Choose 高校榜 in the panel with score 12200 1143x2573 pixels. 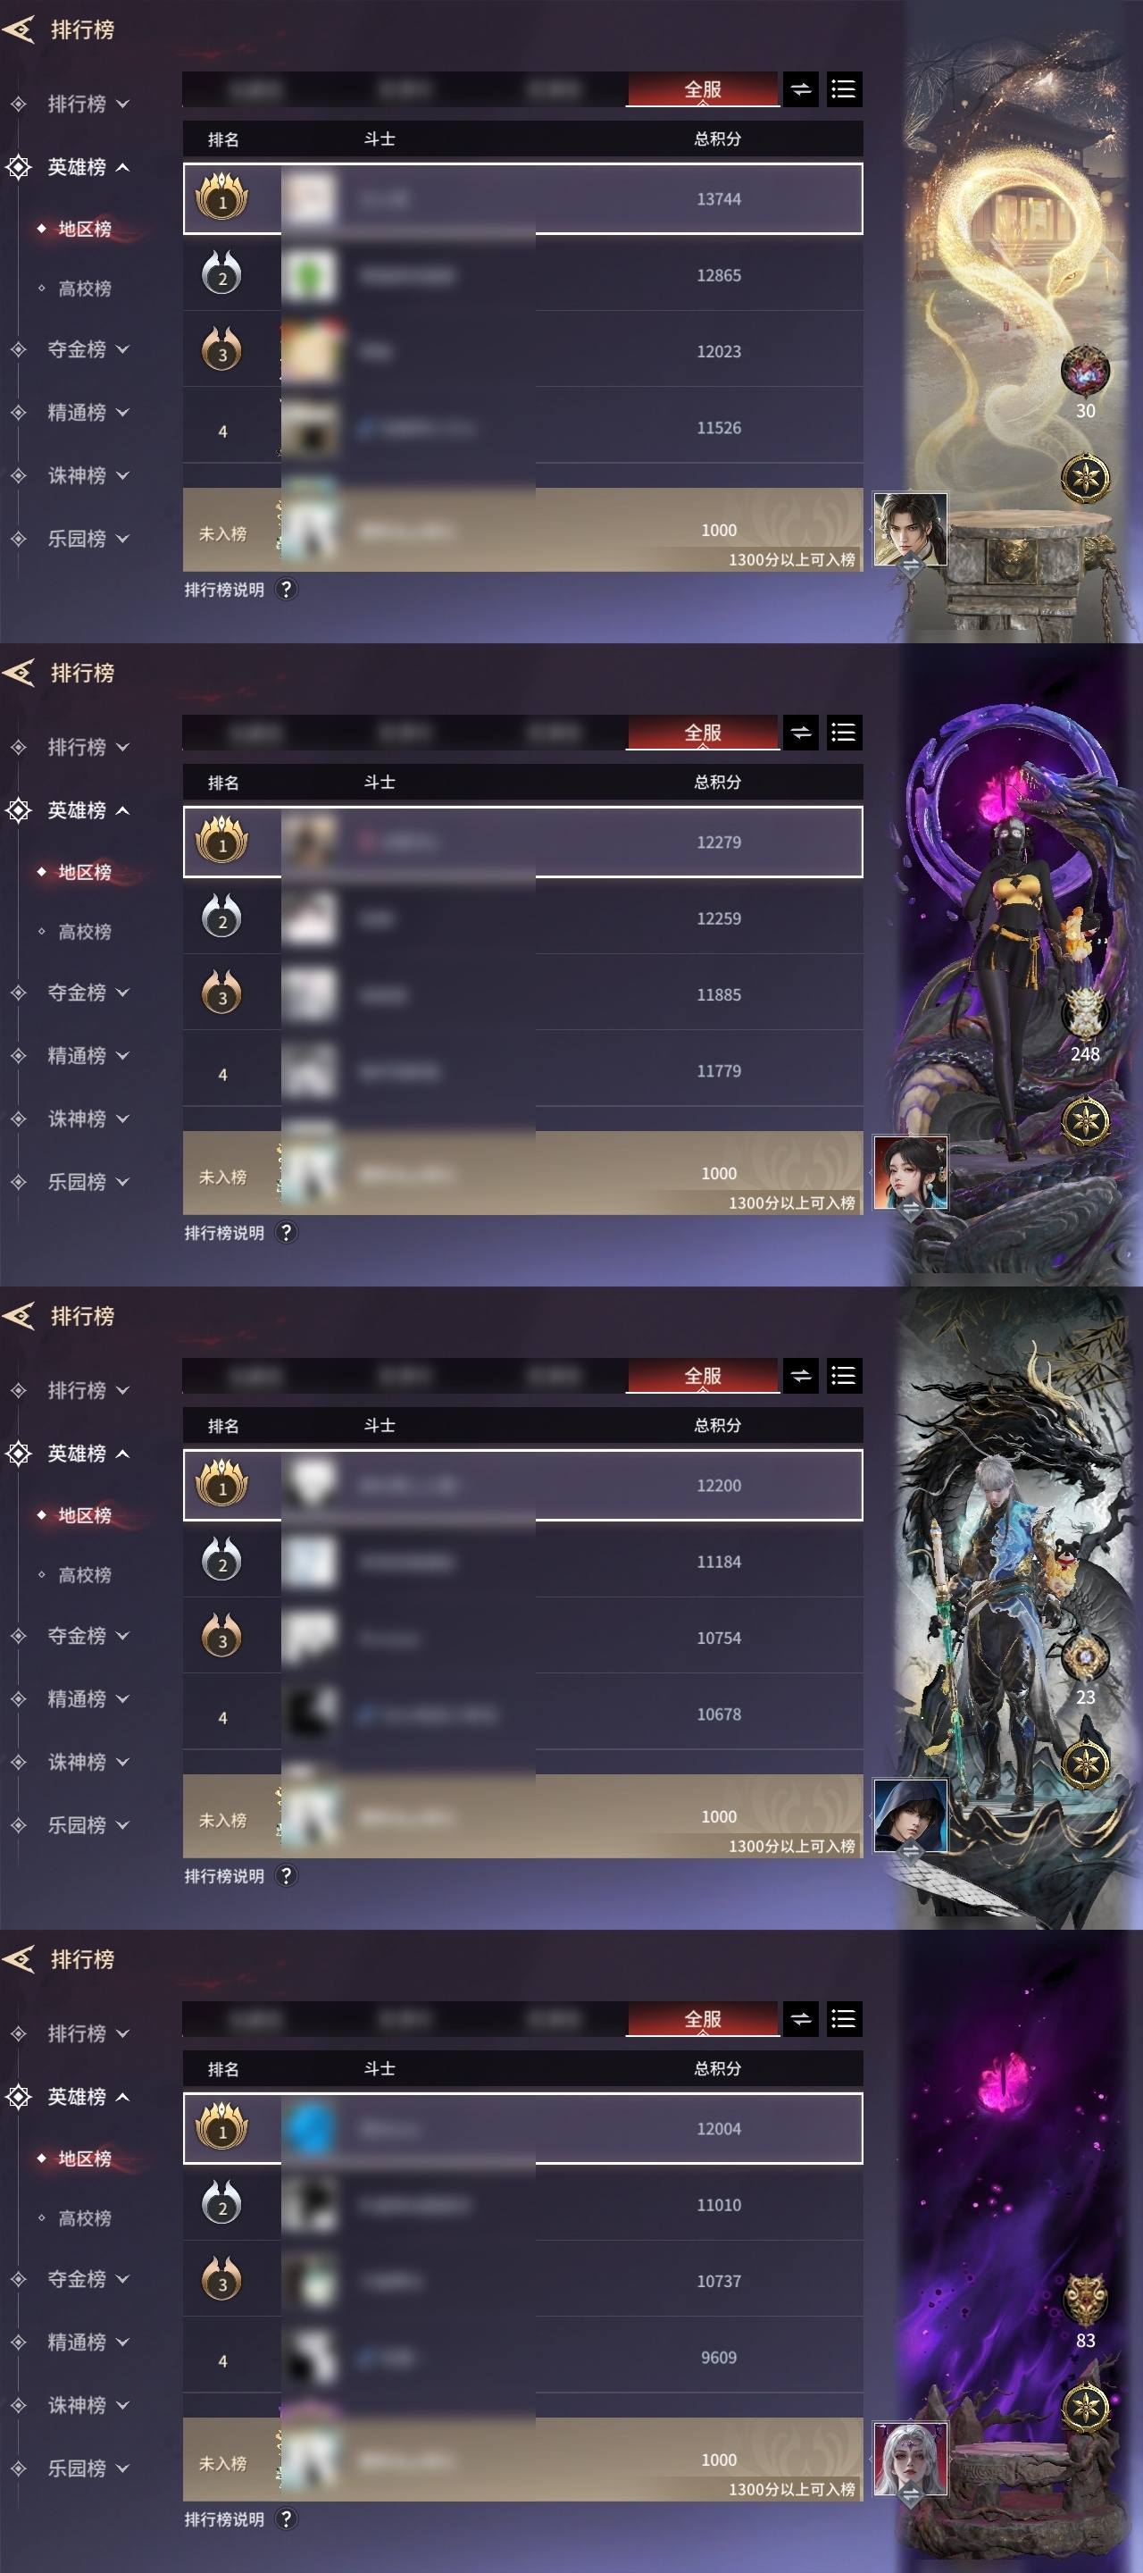point(84,1575)
